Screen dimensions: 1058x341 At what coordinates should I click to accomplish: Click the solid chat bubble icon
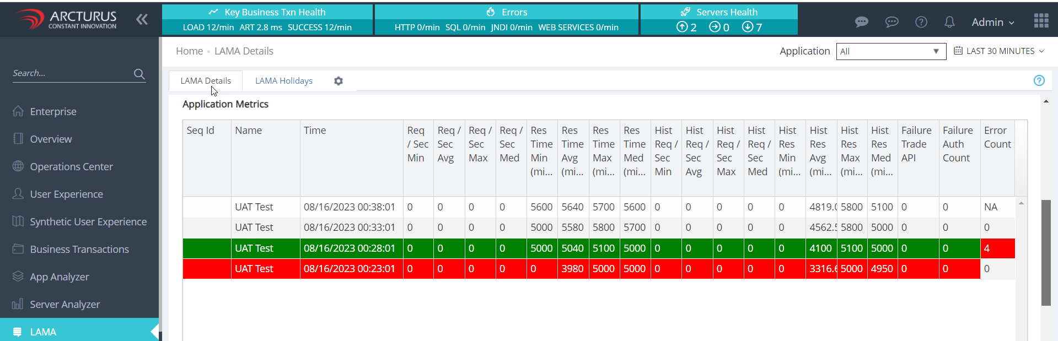[x=861, y=22]
